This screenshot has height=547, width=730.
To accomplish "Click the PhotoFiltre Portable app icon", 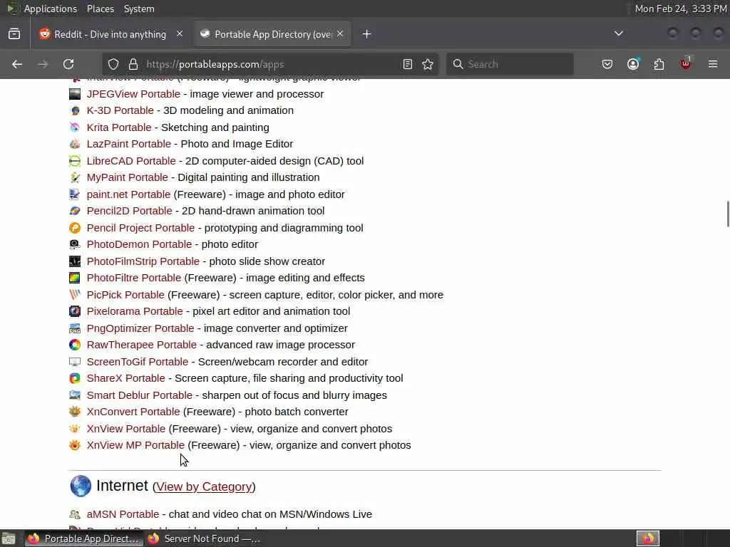I will coord(74,278).
